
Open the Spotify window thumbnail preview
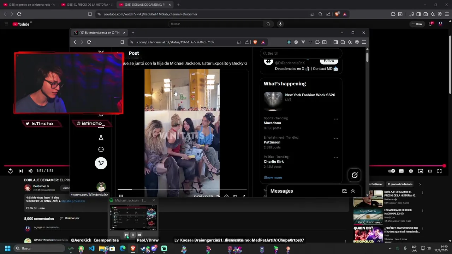point(133,217)
